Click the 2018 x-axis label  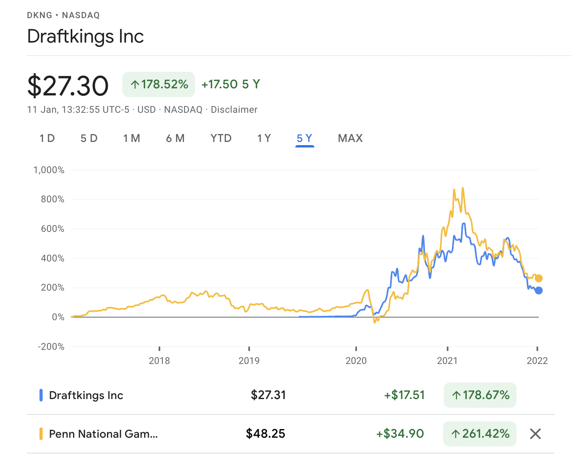159,361
